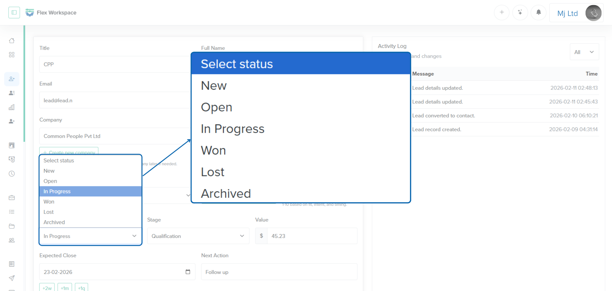Click the Next Action 'Follow up' field
The height and width of the screenshot is (291, 612).
click(279, 272)
